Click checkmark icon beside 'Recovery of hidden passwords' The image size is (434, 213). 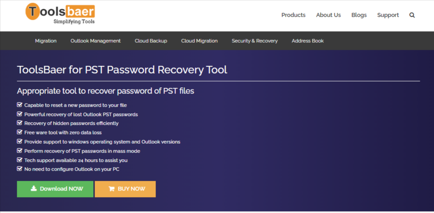click(x=19, y=123)
